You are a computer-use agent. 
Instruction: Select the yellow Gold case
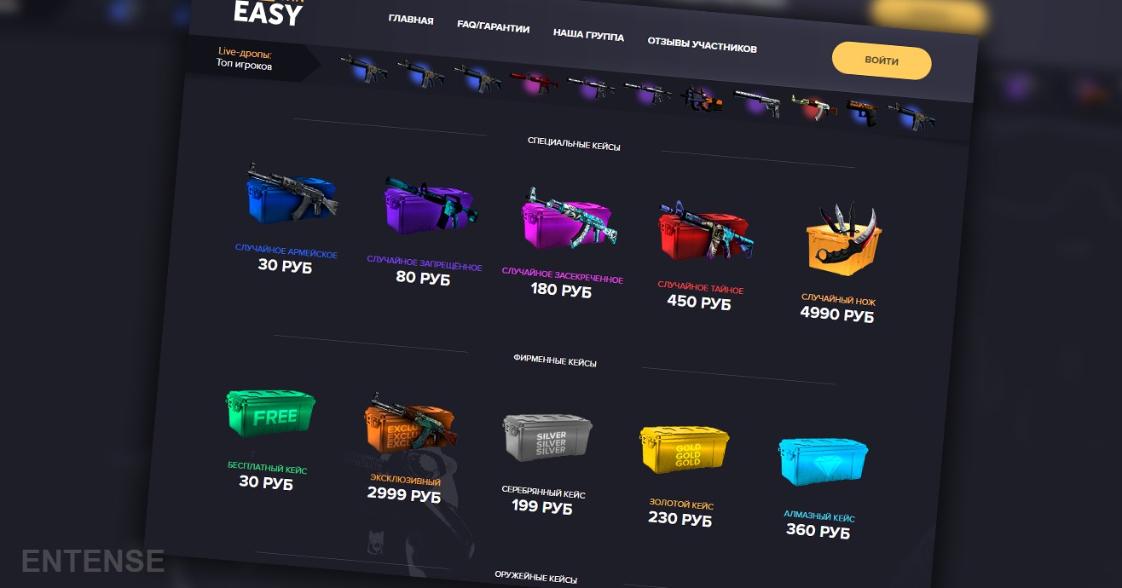pos(685,450)
